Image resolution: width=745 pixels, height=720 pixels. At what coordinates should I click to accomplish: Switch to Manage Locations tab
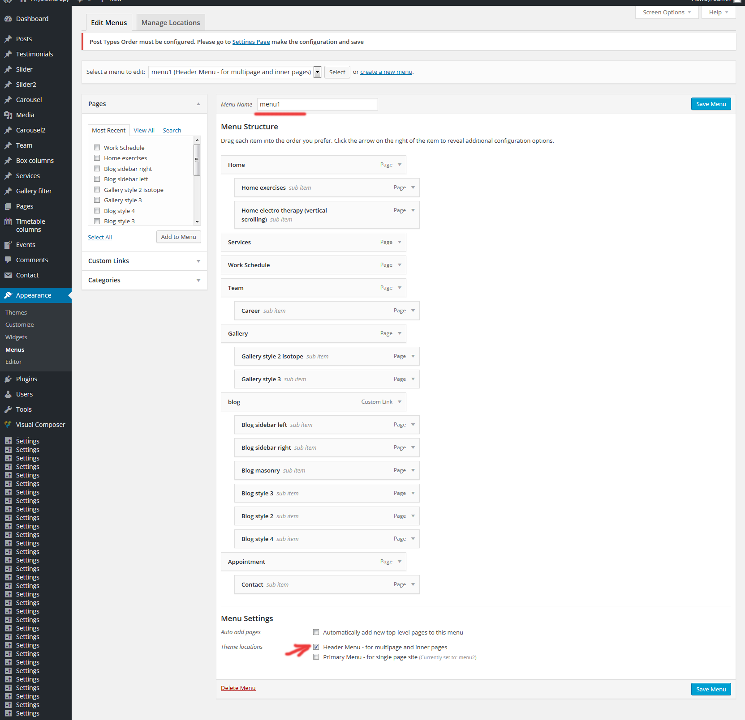pos(171,23)
